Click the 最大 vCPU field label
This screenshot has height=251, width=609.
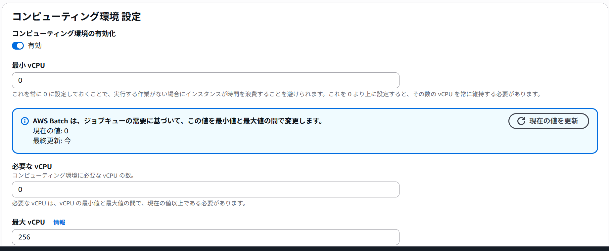pos(28,222)
